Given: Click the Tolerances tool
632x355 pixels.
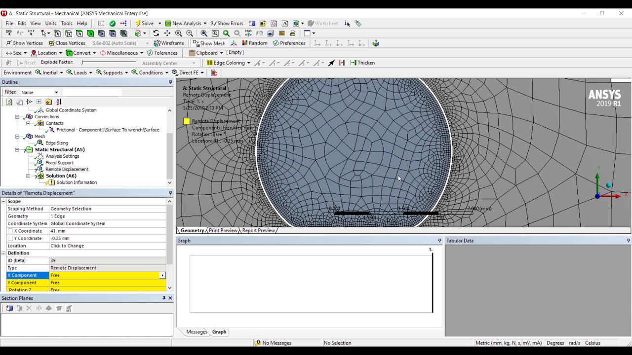Looking at the screenshot, I should point(162,53).
